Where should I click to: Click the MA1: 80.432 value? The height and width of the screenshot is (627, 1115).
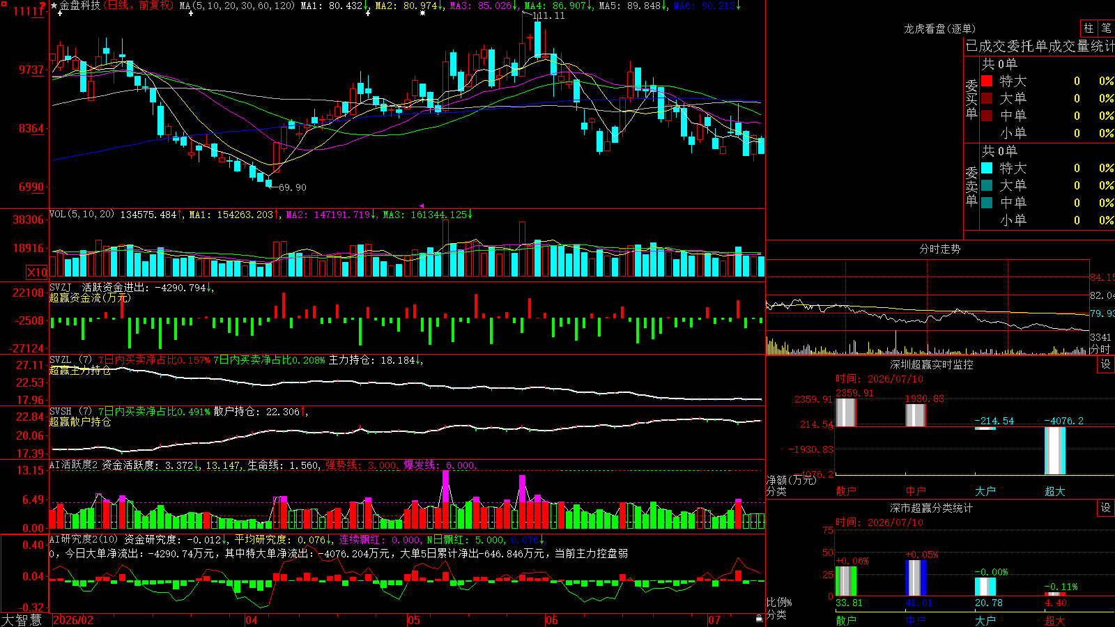click(x=334, y=6)
